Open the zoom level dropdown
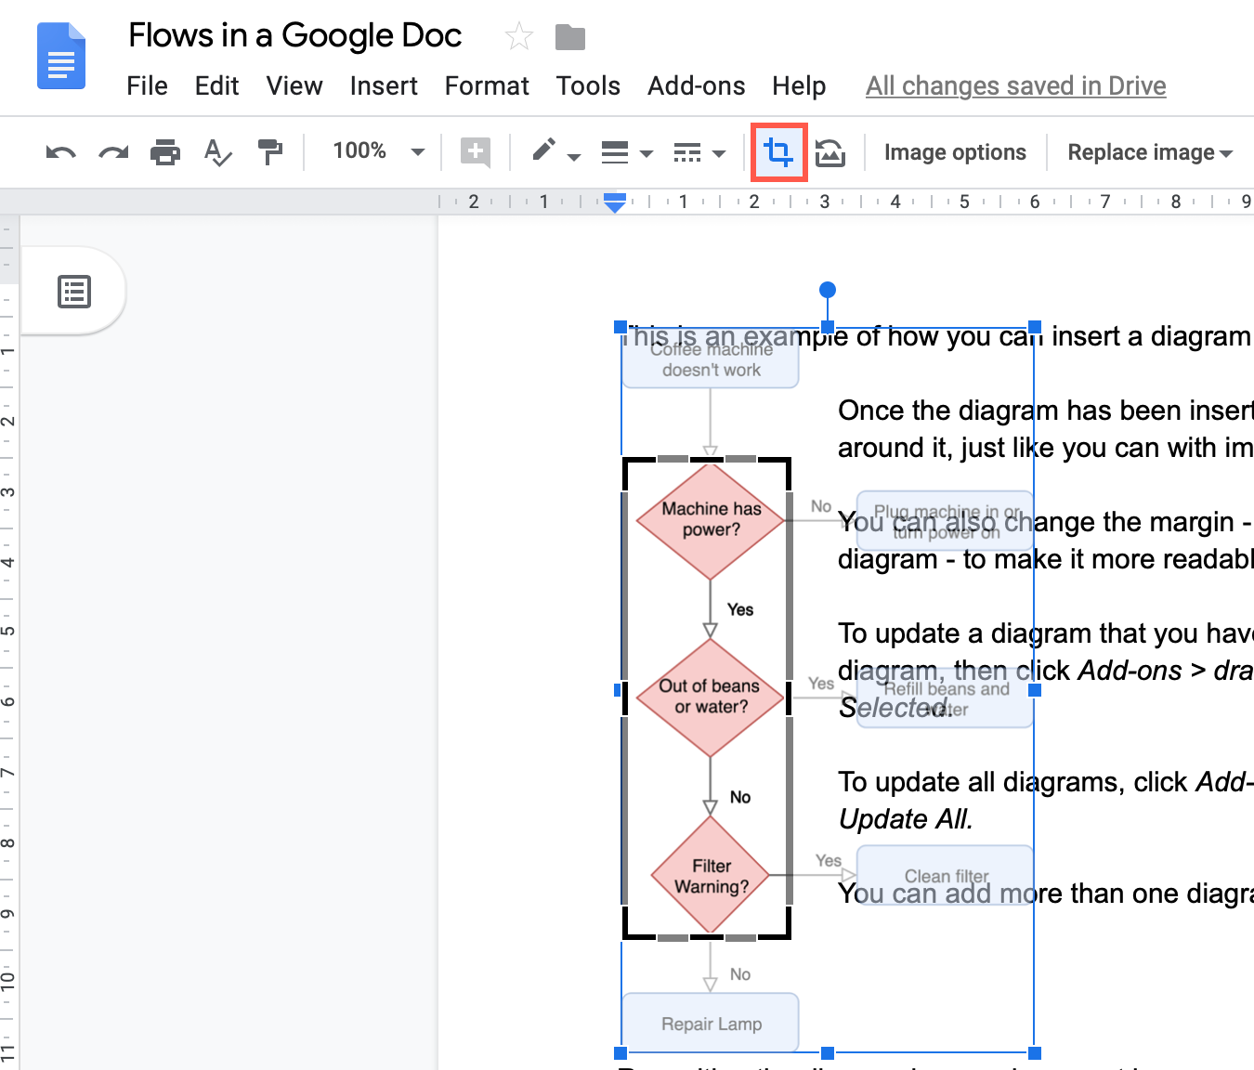1254x1070 pixels. tap(375, 150)
